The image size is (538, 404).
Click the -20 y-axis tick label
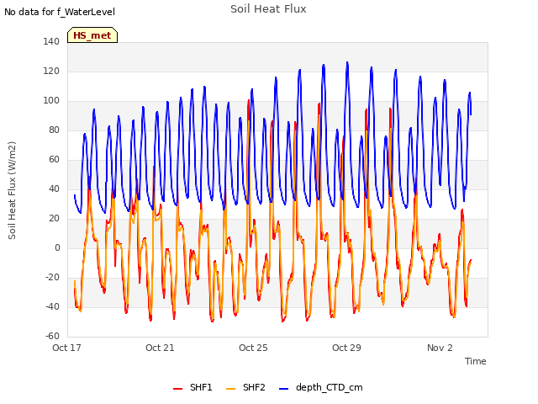(x=52, y=277)
